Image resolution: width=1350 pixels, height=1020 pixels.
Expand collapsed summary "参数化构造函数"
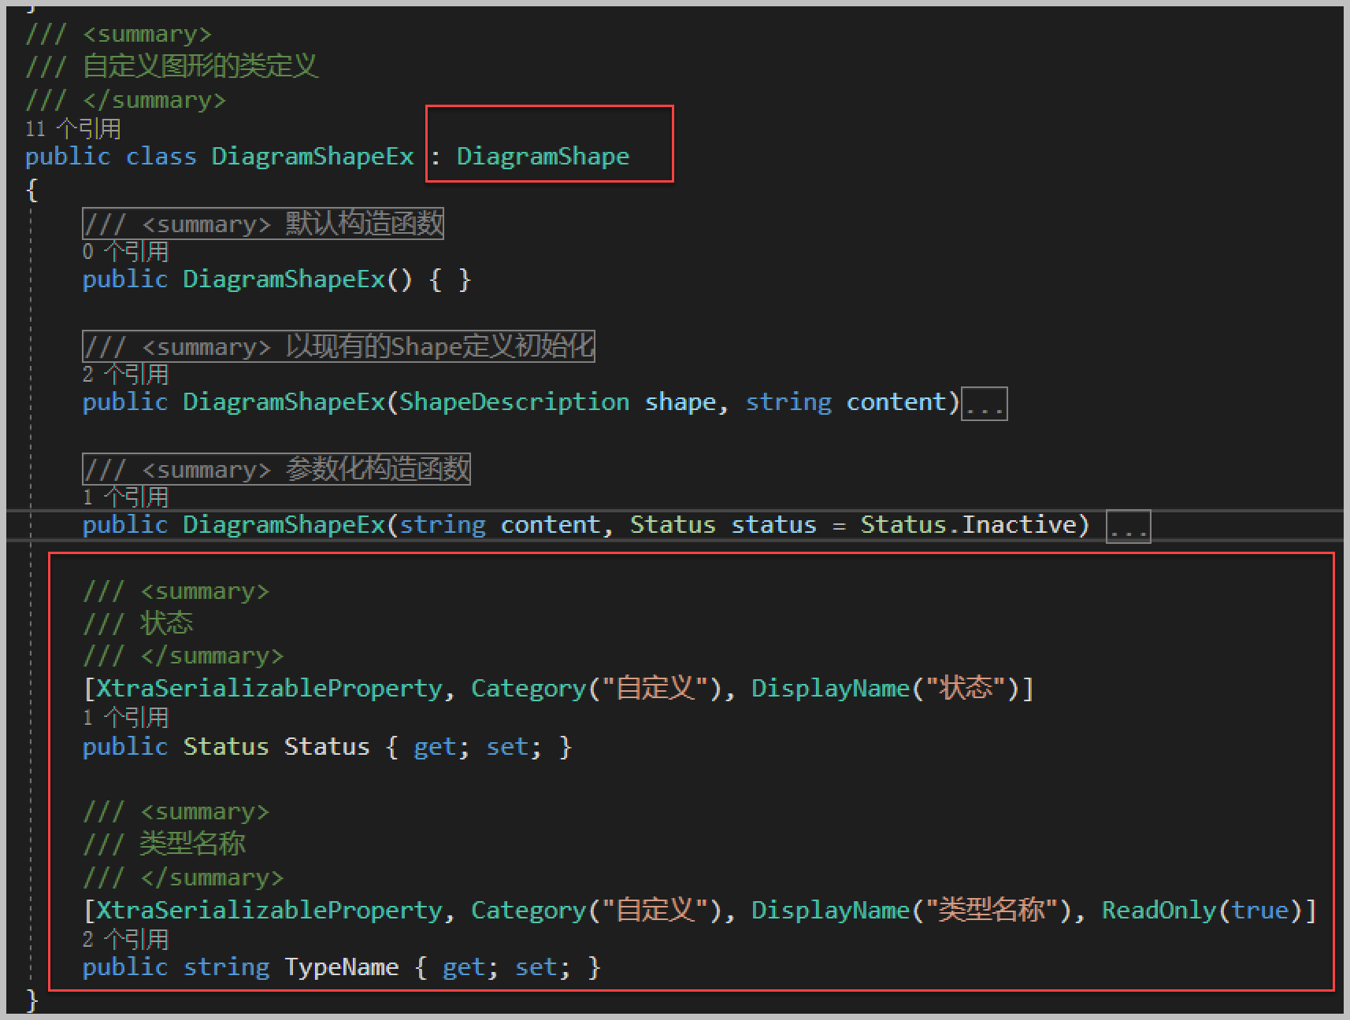click(276, 469)
